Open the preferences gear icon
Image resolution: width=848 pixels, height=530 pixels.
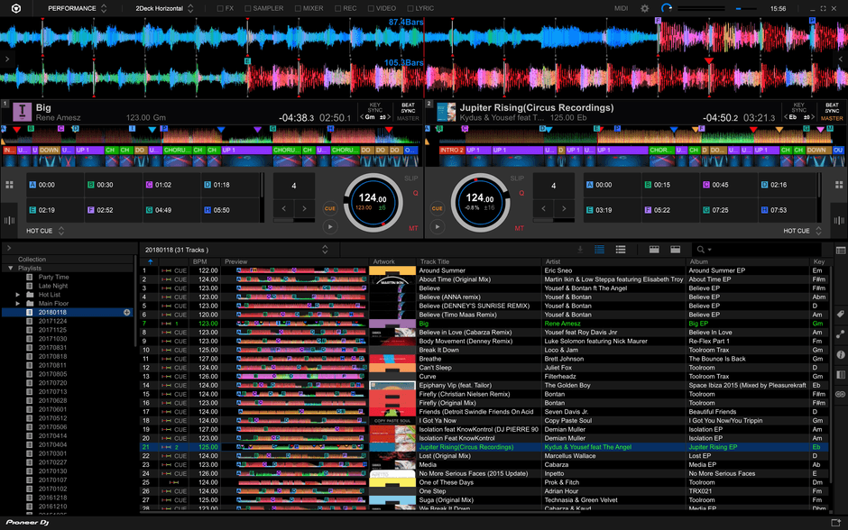(644, 8)
